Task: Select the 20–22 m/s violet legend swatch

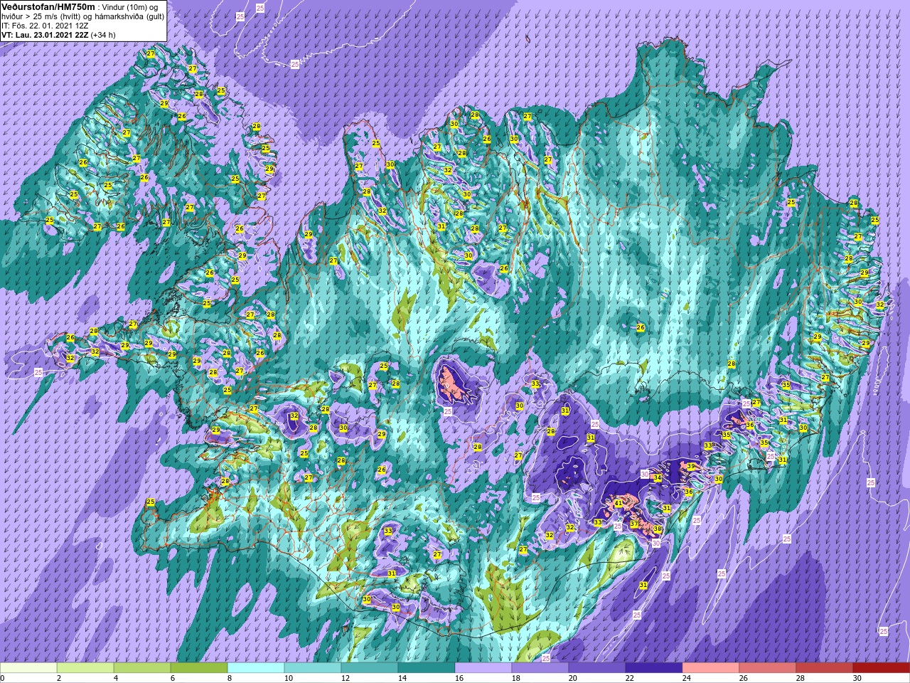Action: click(x=597, y=668)
